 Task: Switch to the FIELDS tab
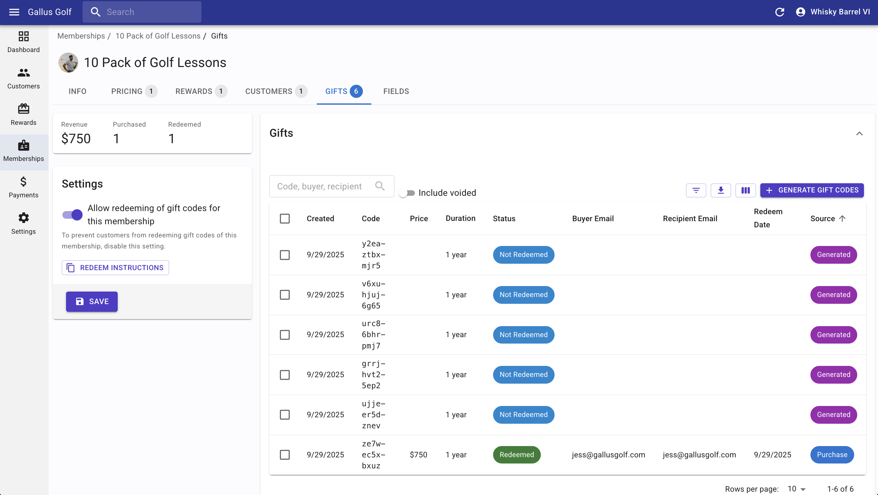coord(396,91)
